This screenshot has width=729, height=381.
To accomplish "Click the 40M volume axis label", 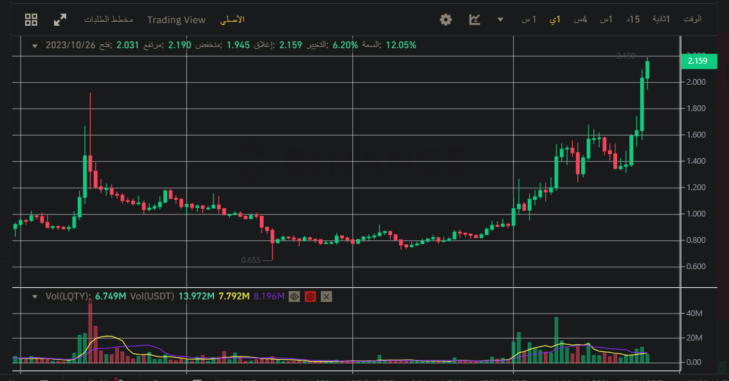I will [x=694, y=314].
